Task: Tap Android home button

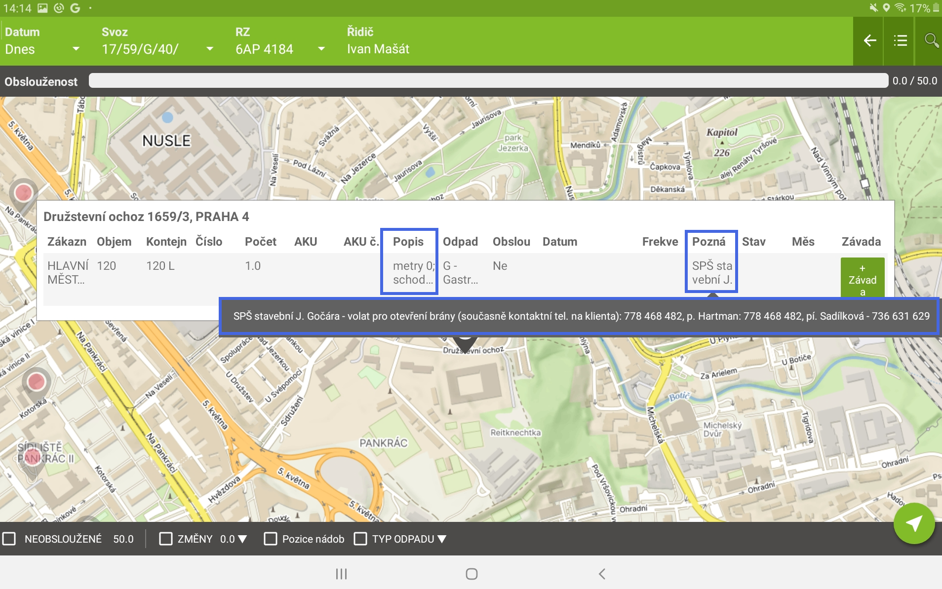Action: point(471,574)
